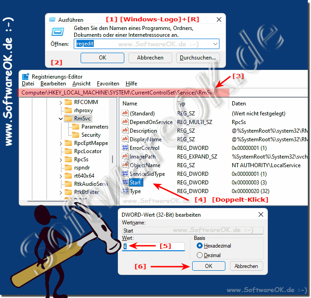Select the Hexadezimal base radio button
The width and height of the screenshot is (311, 298).
click(199, 246)
